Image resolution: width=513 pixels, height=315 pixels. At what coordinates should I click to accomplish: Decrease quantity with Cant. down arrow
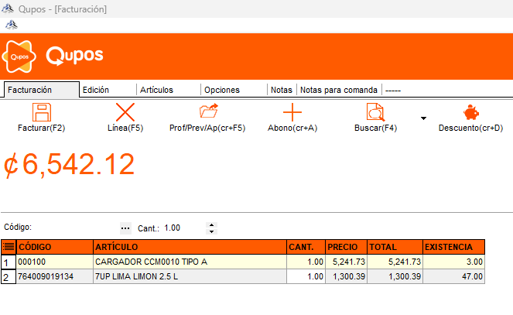(x=212, y=232)
